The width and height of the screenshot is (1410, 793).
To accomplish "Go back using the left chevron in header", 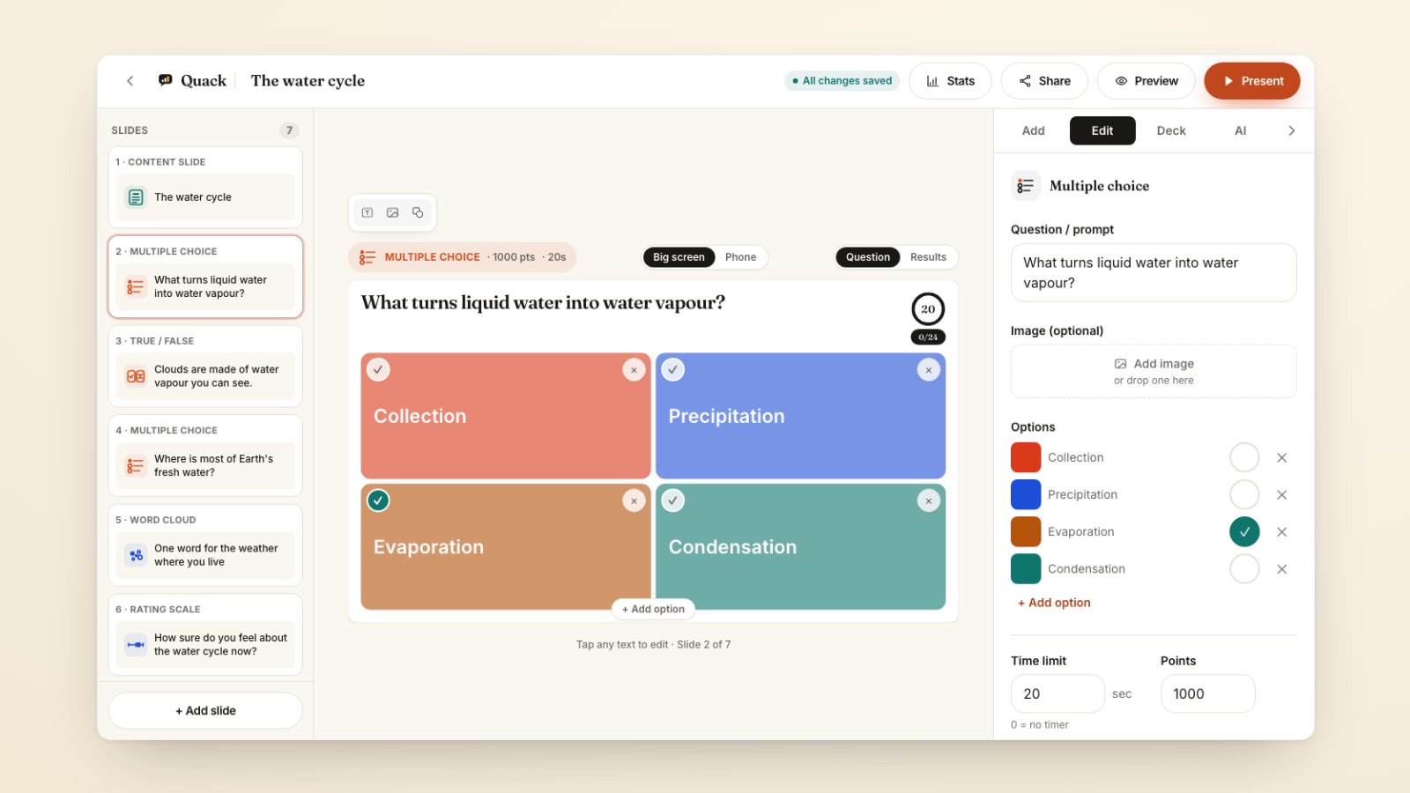I will pyautogui.click(x=130, y=81).
